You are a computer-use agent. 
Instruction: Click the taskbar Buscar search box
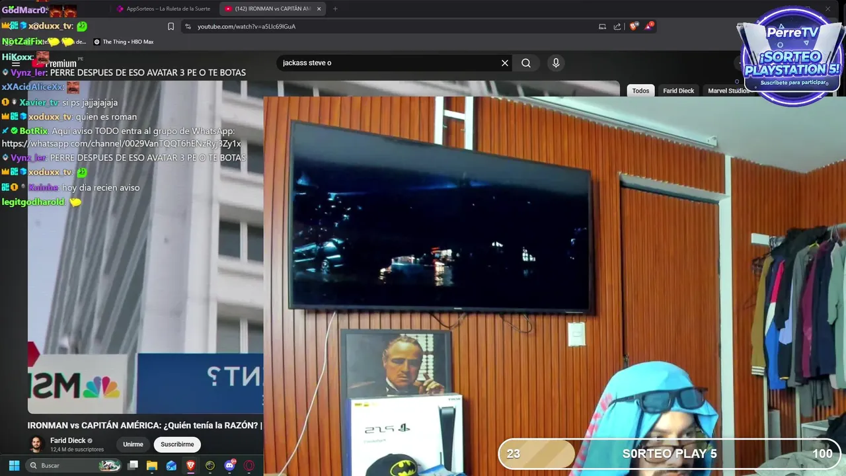click(x=74, y=465)
